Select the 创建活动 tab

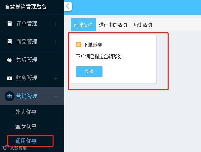[83, 25]
